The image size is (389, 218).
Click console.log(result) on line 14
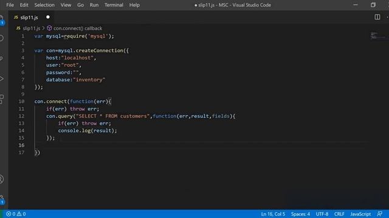click(86, 131)
